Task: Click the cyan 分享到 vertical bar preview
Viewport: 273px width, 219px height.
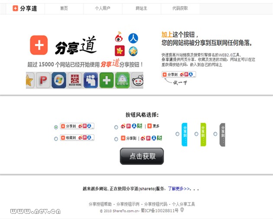Action: 185,134
